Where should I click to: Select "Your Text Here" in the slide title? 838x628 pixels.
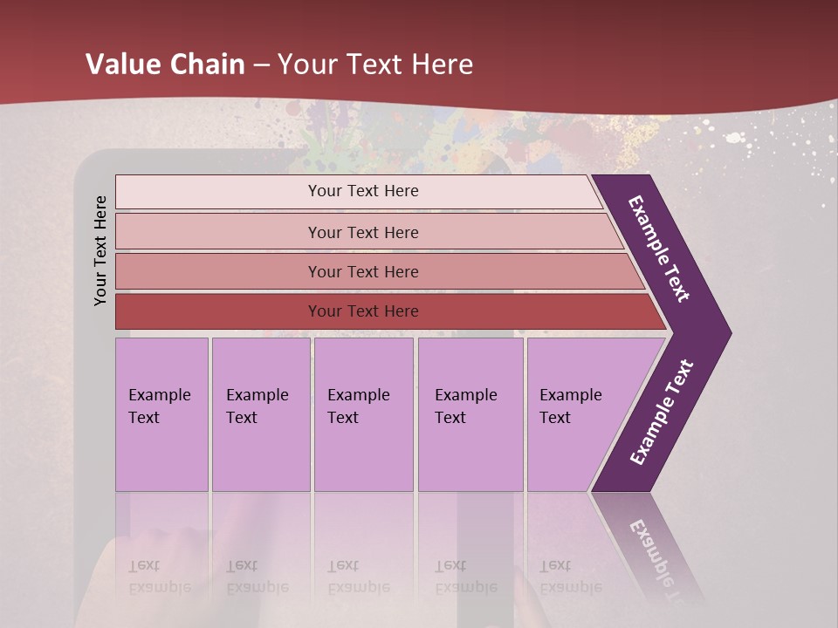click(375, 65)
